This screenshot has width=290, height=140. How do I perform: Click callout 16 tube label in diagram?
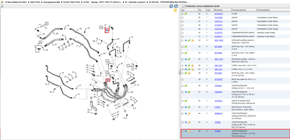click(x=63, y=73)
